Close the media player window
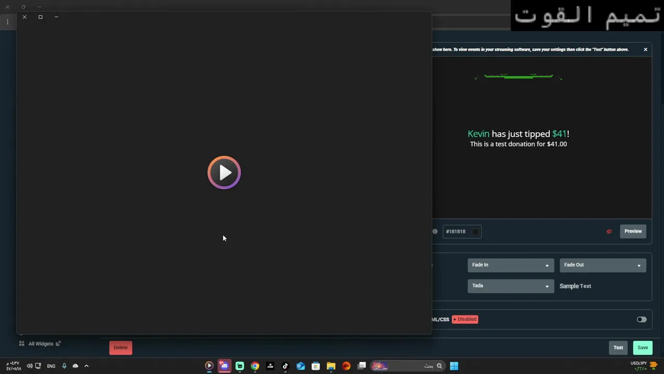The height and width of the screenshot is (374, 664). click(24, 17)
